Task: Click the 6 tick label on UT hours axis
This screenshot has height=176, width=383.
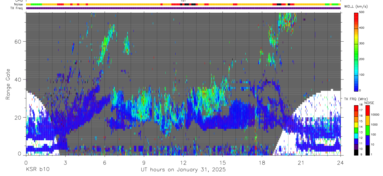Action: [x=104, y=163]
